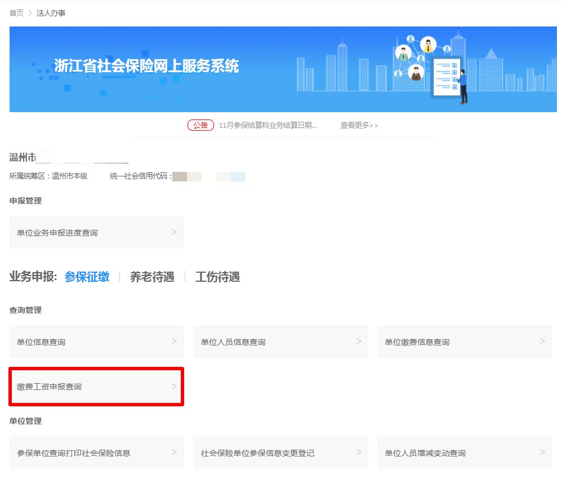Switch to the 养老待遇 tab
The image size is (562, 479).
tap(152, 277)
